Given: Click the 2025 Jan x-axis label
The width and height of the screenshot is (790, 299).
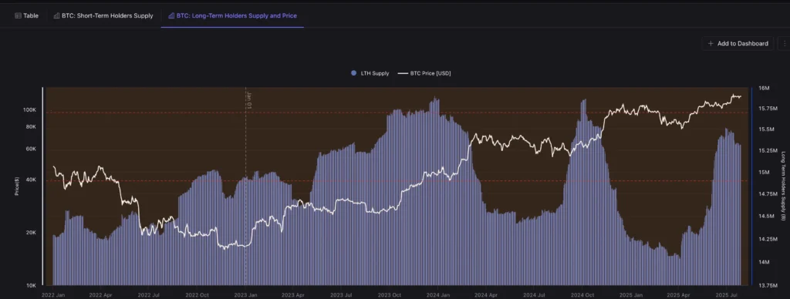Looking at the screenshot, I should click(x=631, y=295).
